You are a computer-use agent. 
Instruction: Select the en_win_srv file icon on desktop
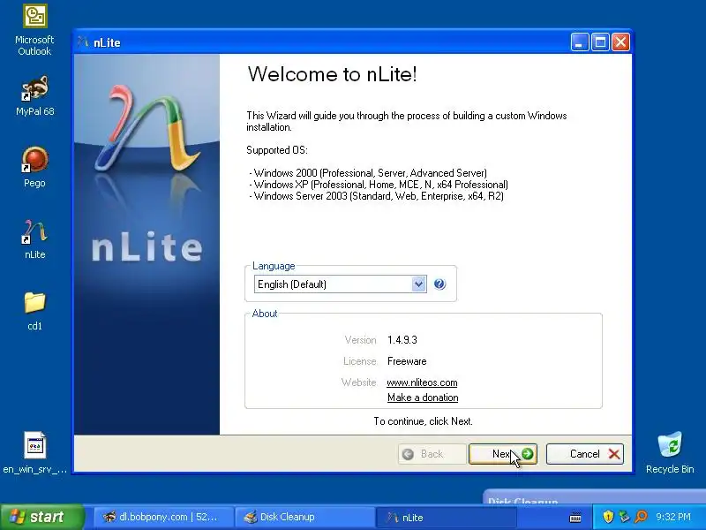(x=34, y=452)
